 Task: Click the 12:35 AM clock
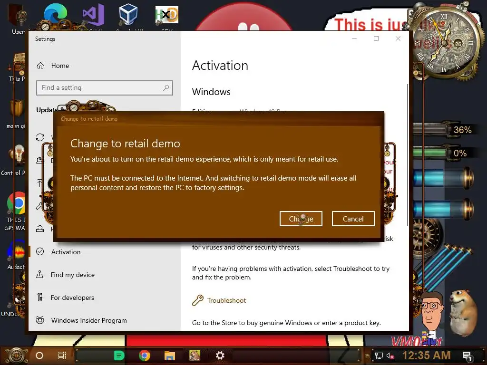[427, 355]
